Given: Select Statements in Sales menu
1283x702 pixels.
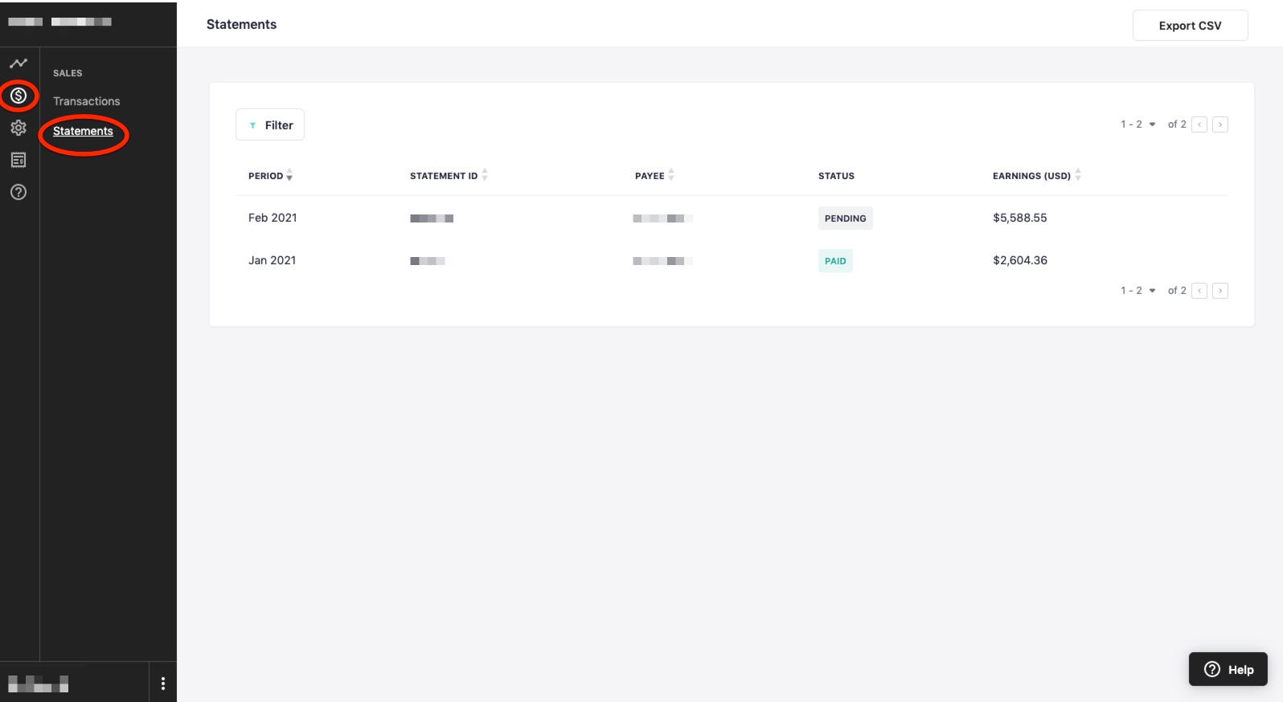Looking at the screenshot, I should (83, 131).
